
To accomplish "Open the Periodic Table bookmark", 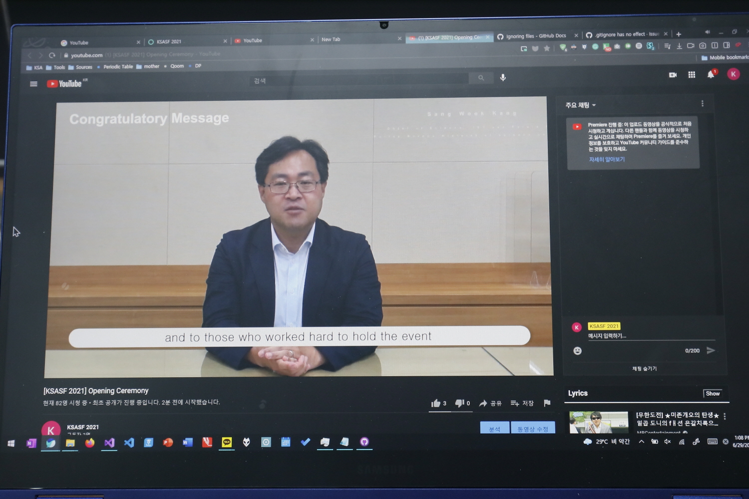I will [x=115, y=67].
